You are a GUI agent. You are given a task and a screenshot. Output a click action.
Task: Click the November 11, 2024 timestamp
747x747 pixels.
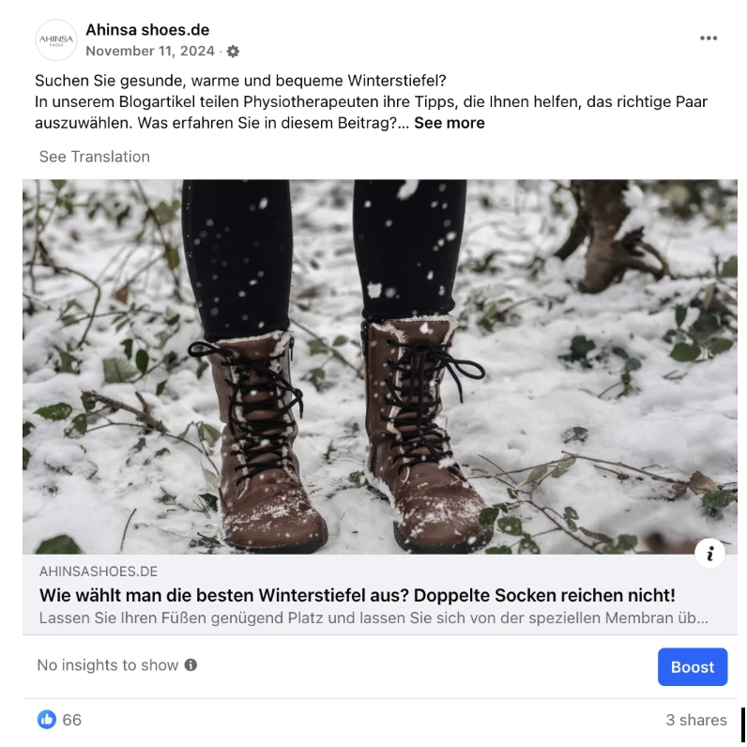tap(150, 51)
